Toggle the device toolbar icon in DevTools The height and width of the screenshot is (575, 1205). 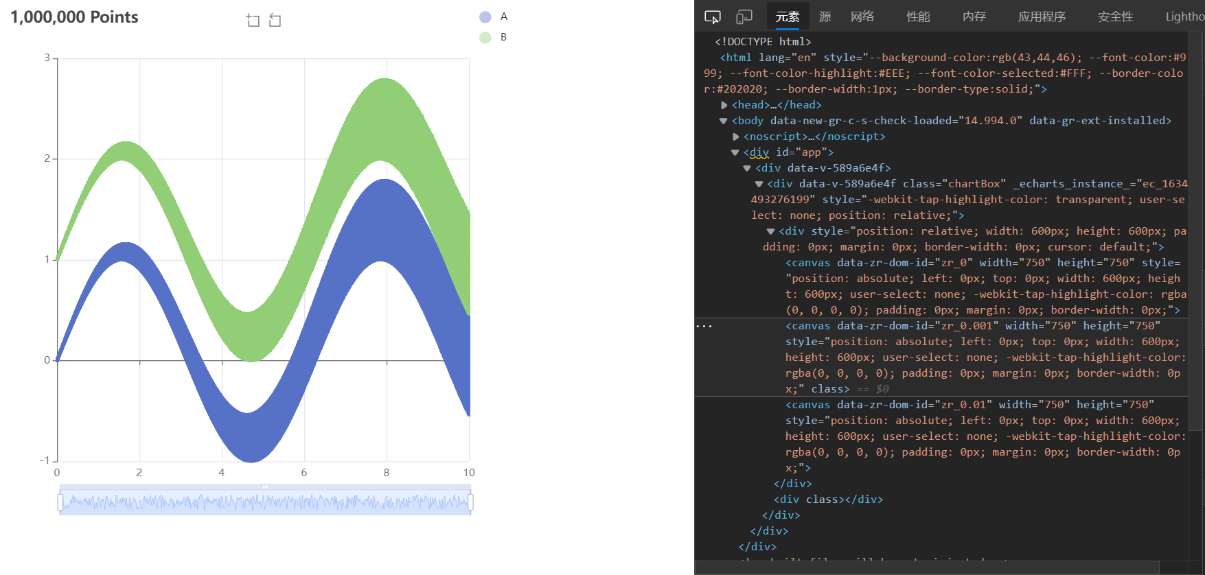pyautogui.click(x=744, y=16)
